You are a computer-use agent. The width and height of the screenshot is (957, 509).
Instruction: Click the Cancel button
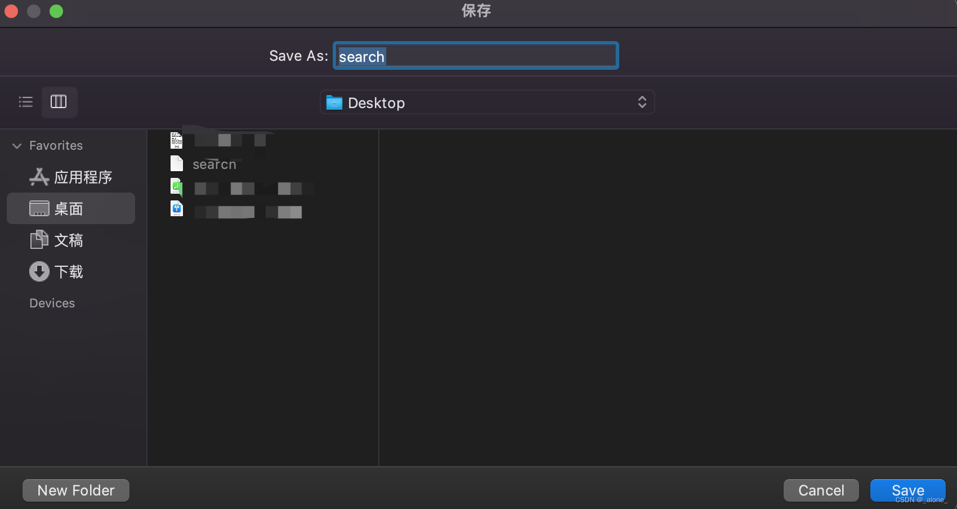(x=821, y=490)
